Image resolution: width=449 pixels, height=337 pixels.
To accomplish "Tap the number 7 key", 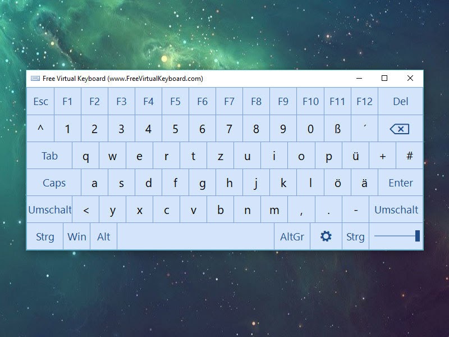I will (x=229, y=129).
